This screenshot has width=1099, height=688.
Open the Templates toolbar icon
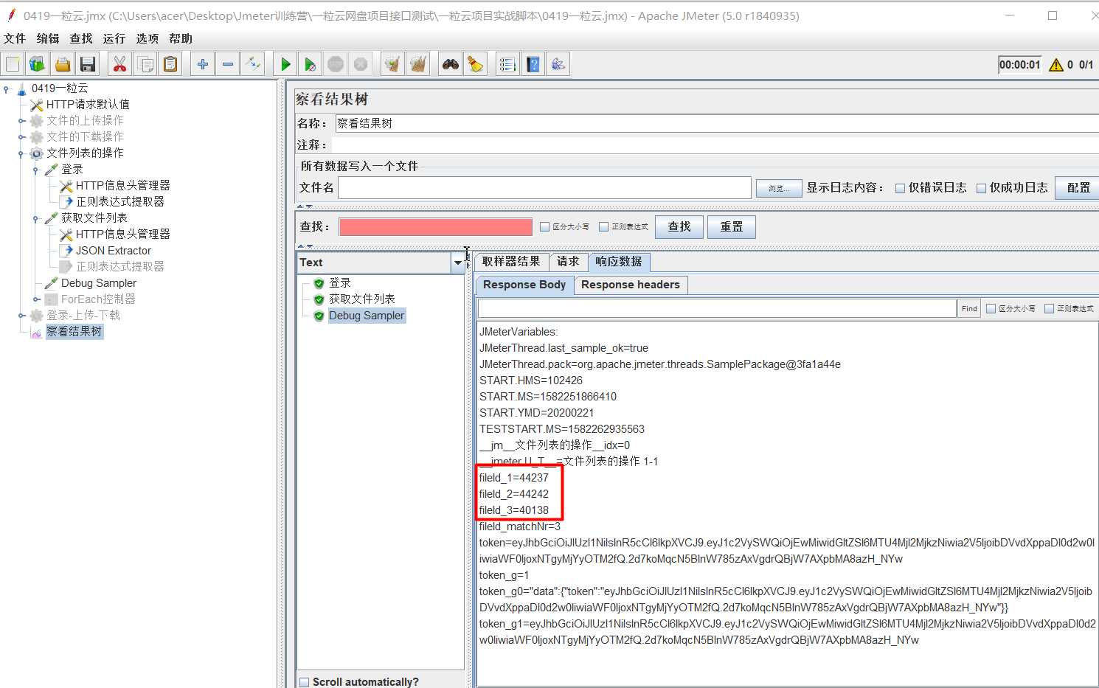(x=37, y=64)
